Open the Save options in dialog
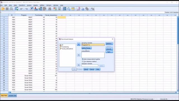 click(109, 52)
